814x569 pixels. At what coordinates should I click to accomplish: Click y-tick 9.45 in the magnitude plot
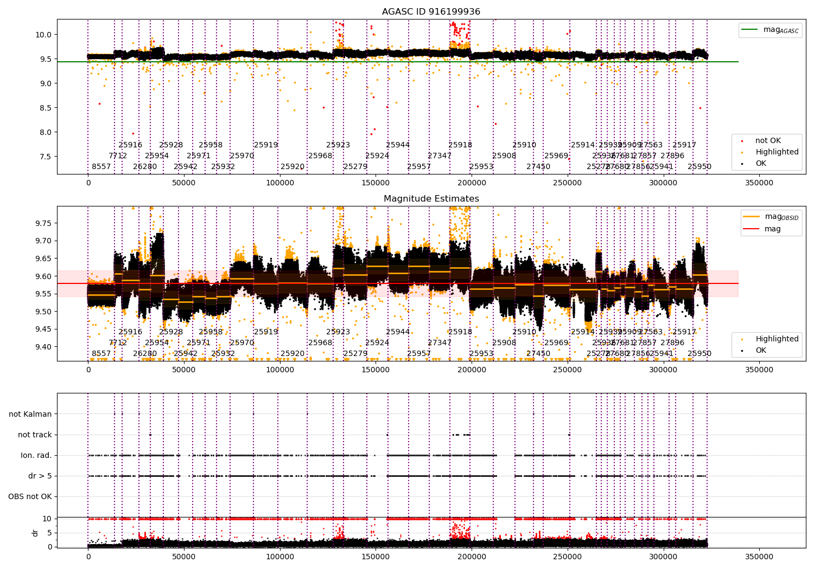43,329
